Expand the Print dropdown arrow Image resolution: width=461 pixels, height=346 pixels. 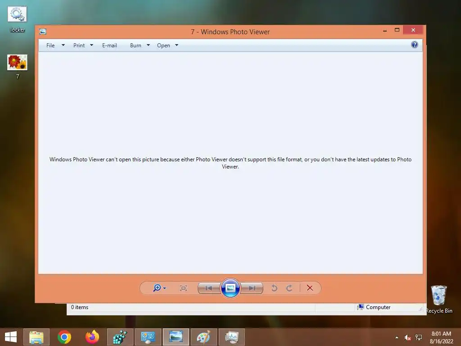tap(91, 46)
